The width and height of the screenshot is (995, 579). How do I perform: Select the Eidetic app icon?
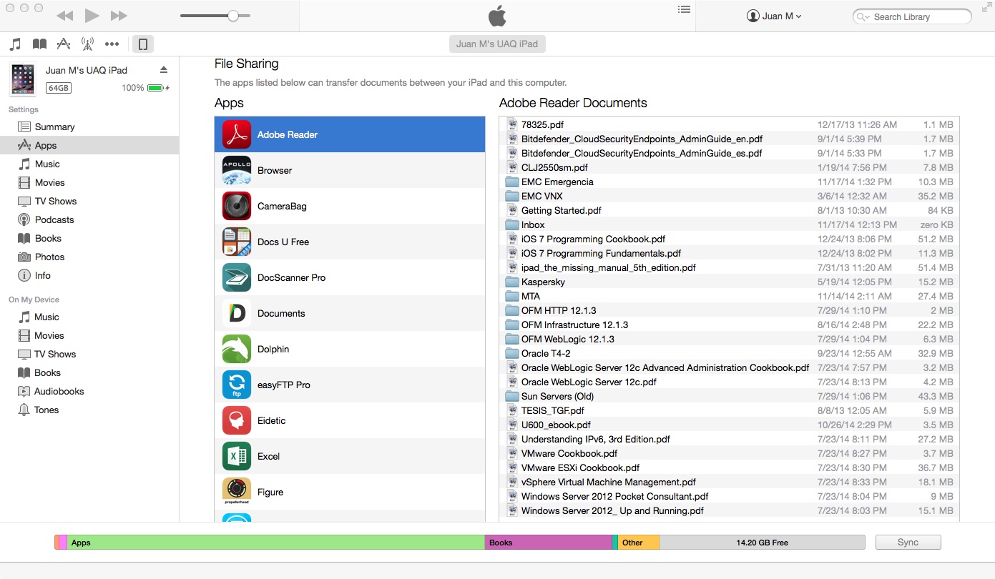tap(237, 420)
